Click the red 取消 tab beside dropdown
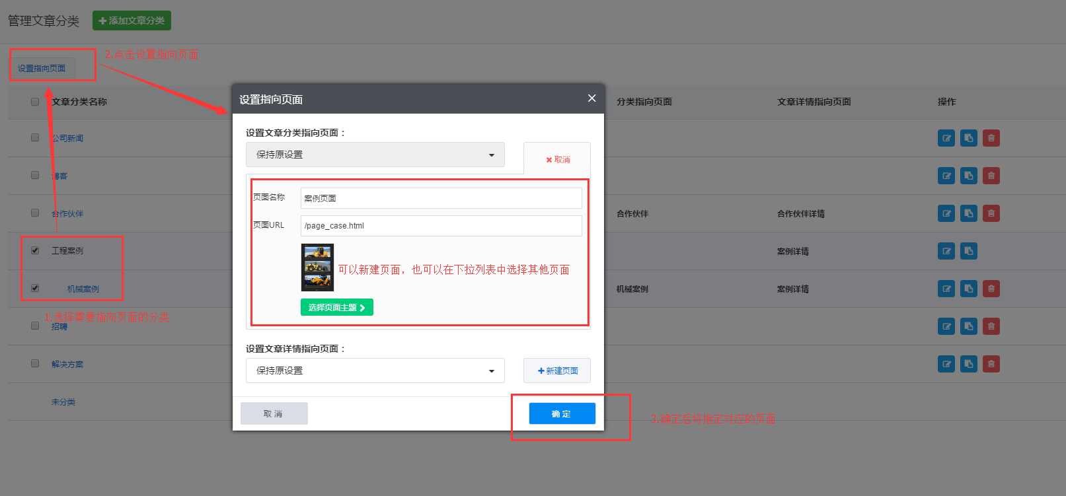Image resolution: width=1066 pixels, height=496 pixels. [557, 159]
